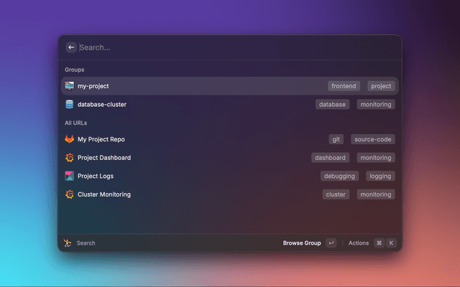The height and width of the screenshot is (287, 460).
Task: Click the Enter key icon in footer
Action: pyautogui.click(x=331, y=243)
